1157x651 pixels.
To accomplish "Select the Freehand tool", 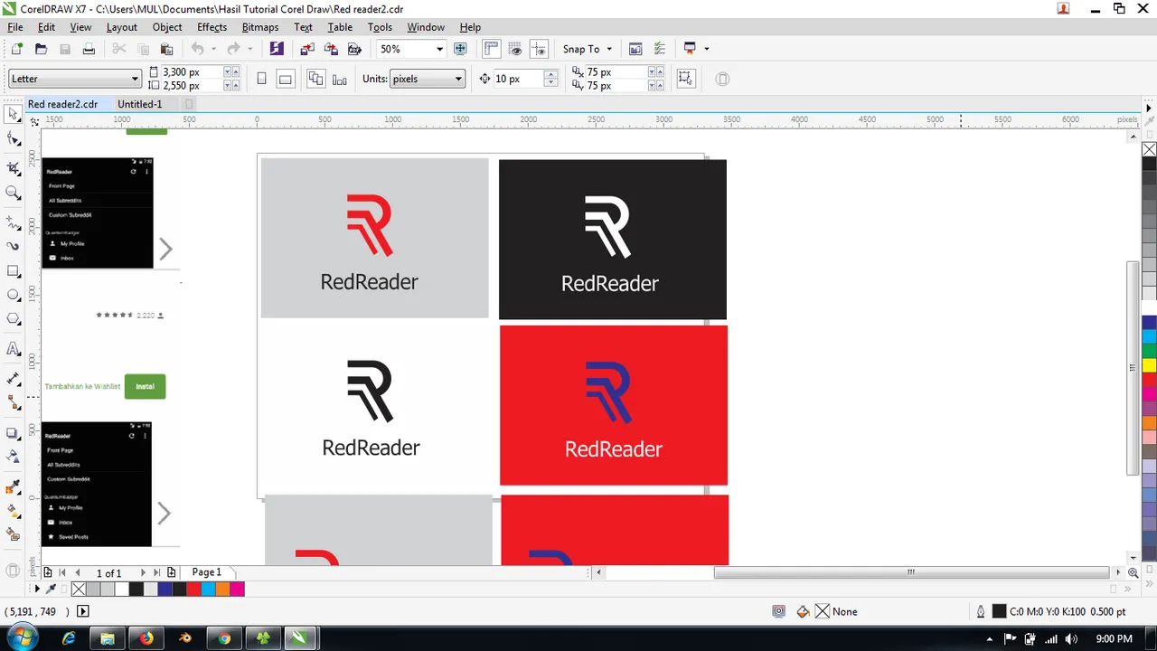I will pos(14,222).
